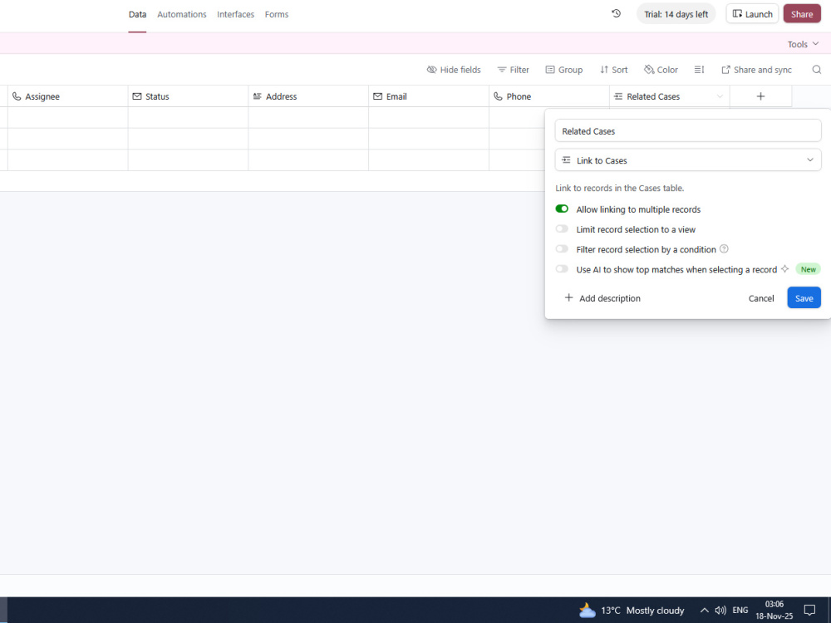Click the Share button
The height and width of the screenshot is (623, 831).
pos(802,14)
